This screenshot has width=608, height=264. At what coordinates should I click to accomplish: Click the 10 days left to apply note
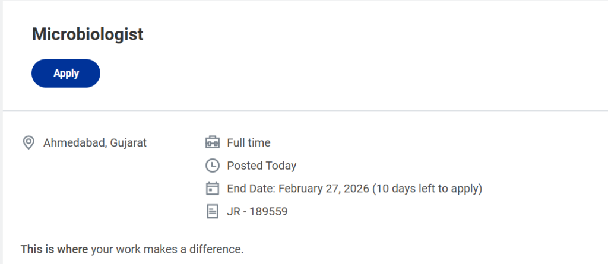click(x=428, y=189)
